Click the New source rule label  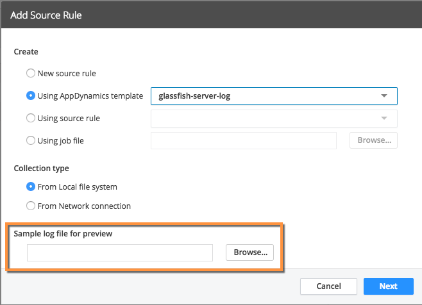(x=67, y=74)
